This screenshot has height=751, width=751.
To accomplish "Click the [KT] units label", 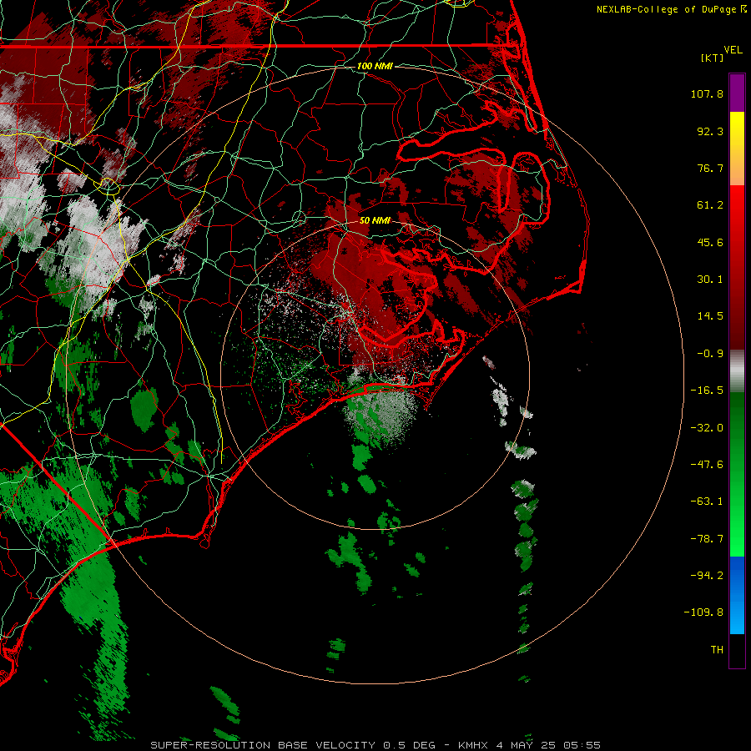I will [x=713, y=58].
